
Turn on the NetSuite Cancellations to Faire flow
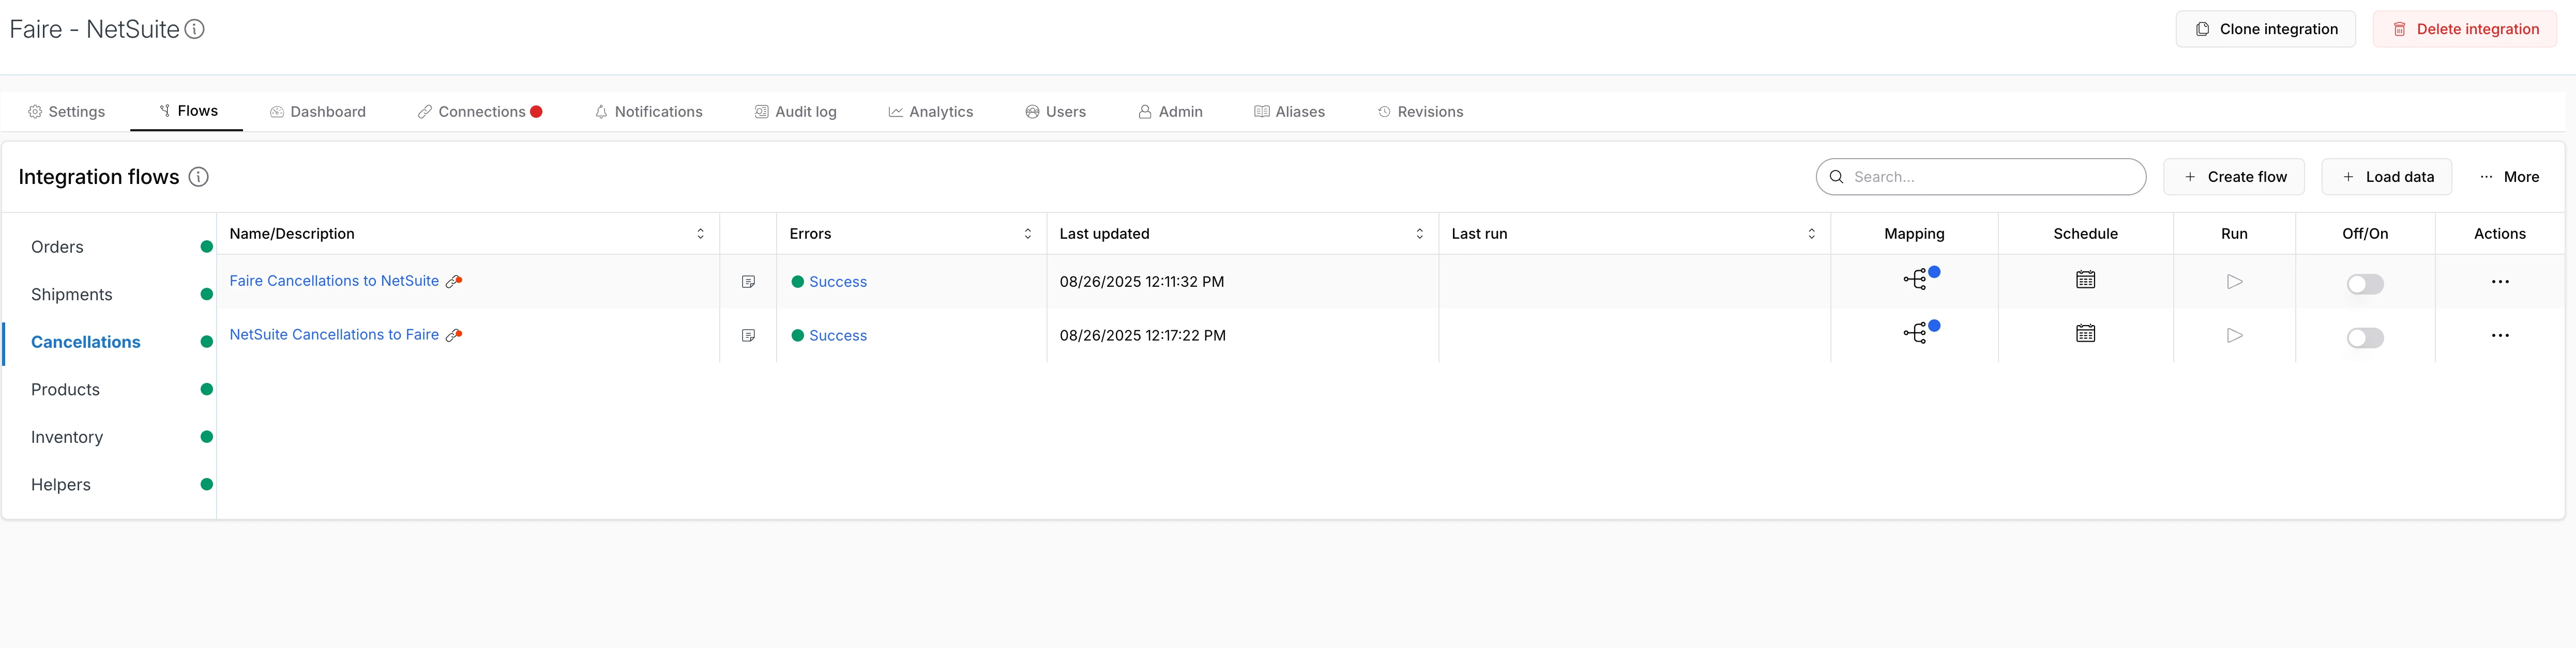point(2365,338)
